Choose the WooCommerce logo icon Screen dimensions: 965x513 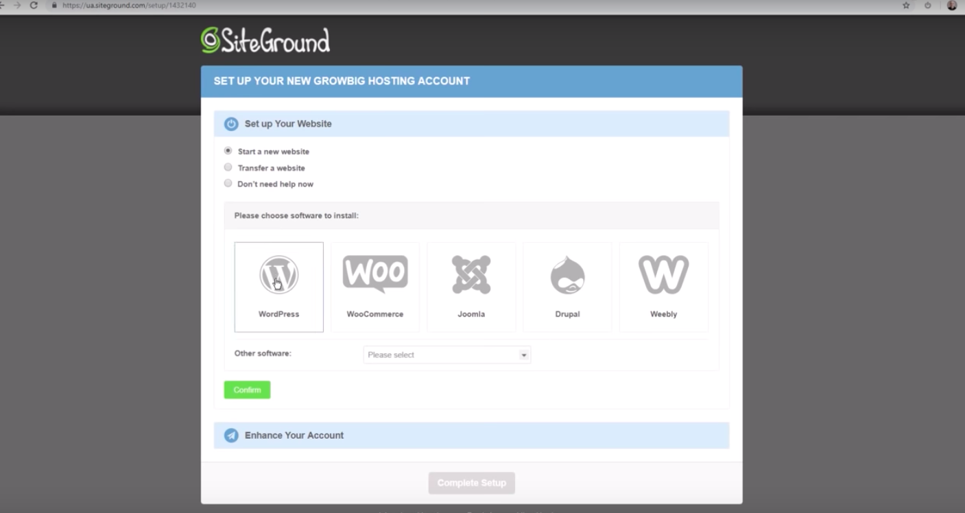pyautogui.click(x=375, y=274)
